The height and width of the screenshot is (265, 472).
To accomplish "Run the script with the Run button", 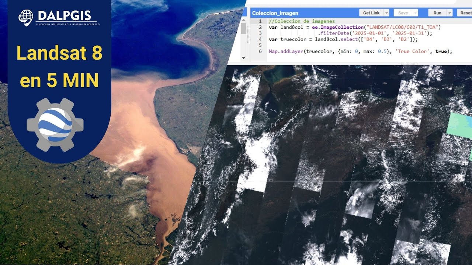I will tap(437, 13).
